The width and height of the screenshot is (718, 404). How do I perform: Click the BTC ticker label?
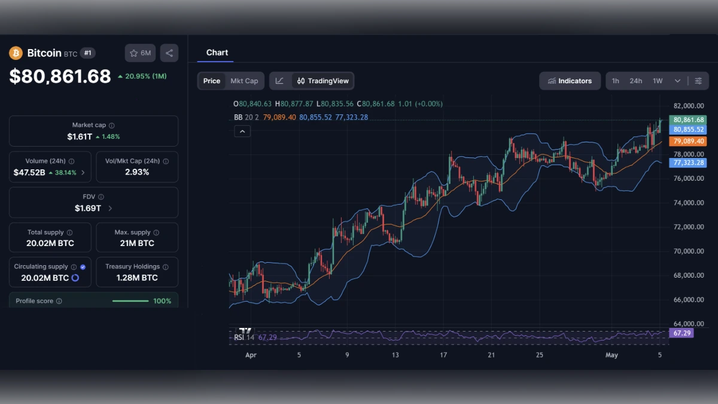pos(71,54)
